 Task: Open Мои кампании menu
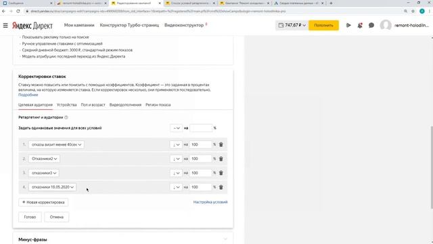[x=79, y=25]
